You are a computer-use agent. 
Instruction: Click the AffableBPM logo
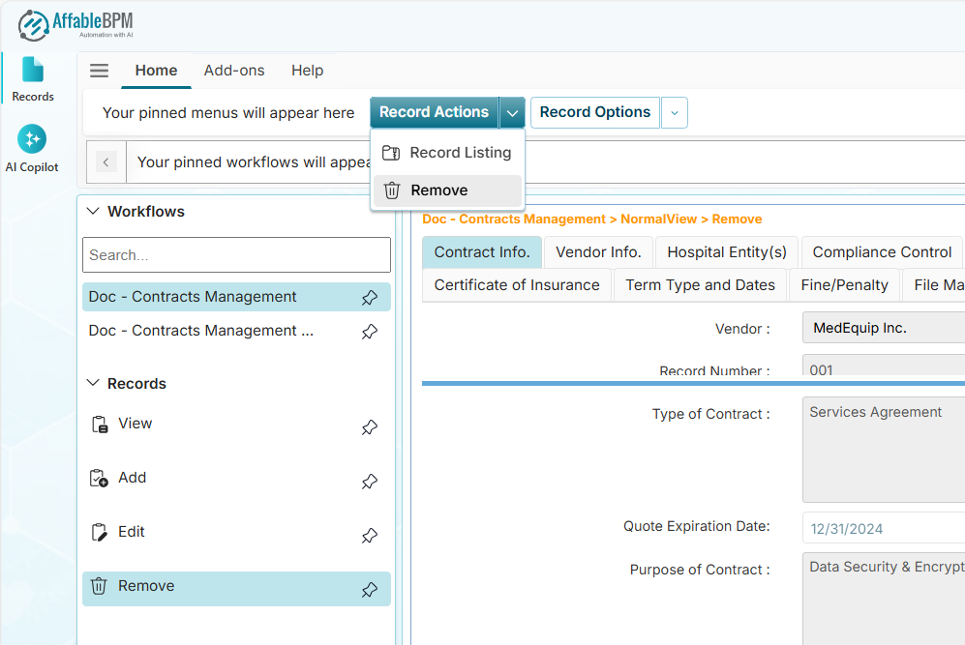pyautogui.click(x=76, y=24)
